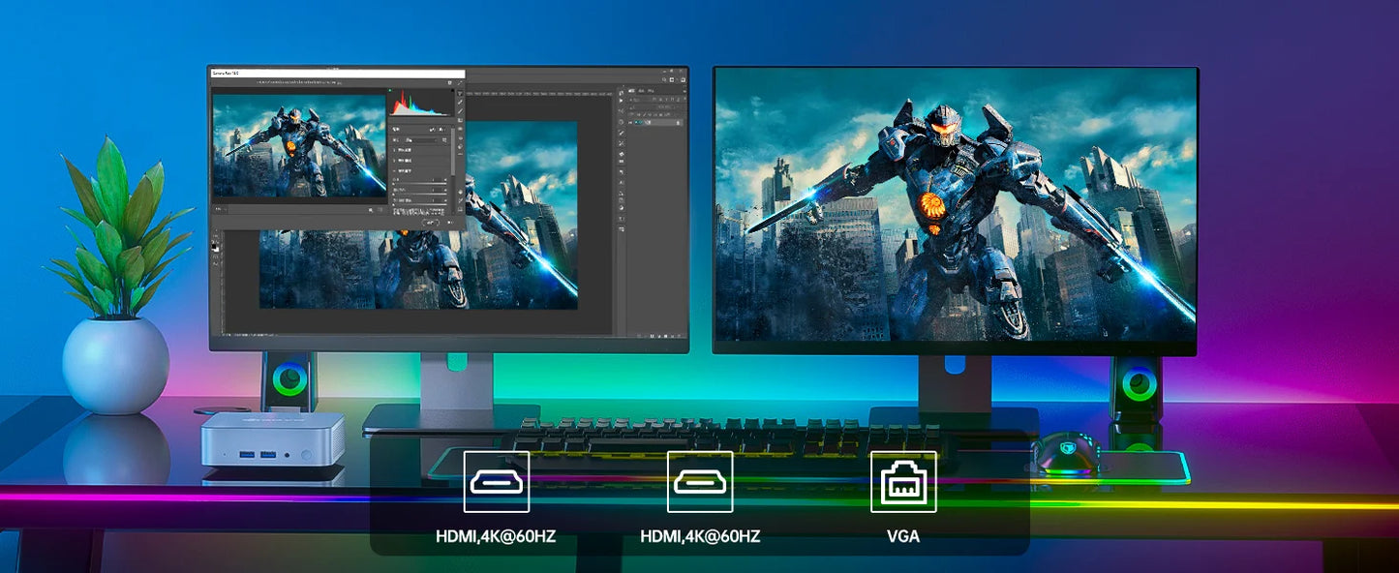Click the histogram graph in Camera Raw
The height and width of the screenshot is (573, 1399).
(x=420, y=103)
